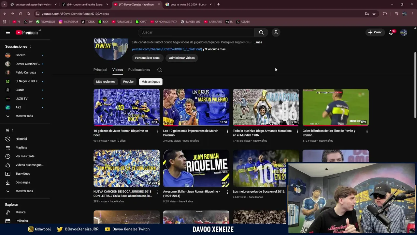The height and width of the screenshot is (235, 417).
Task: Expand the Tú section chevron
Action: pyautogui.click(x=13, y=130)
